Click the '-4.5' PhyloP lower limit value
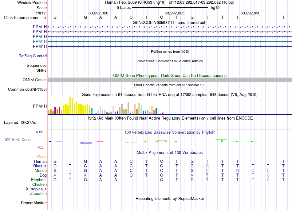 click(40, 147)
